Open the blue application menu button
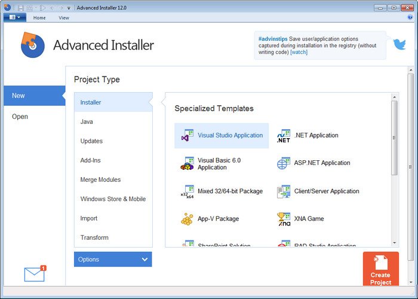The image size is (418, 299). (15, 17)
